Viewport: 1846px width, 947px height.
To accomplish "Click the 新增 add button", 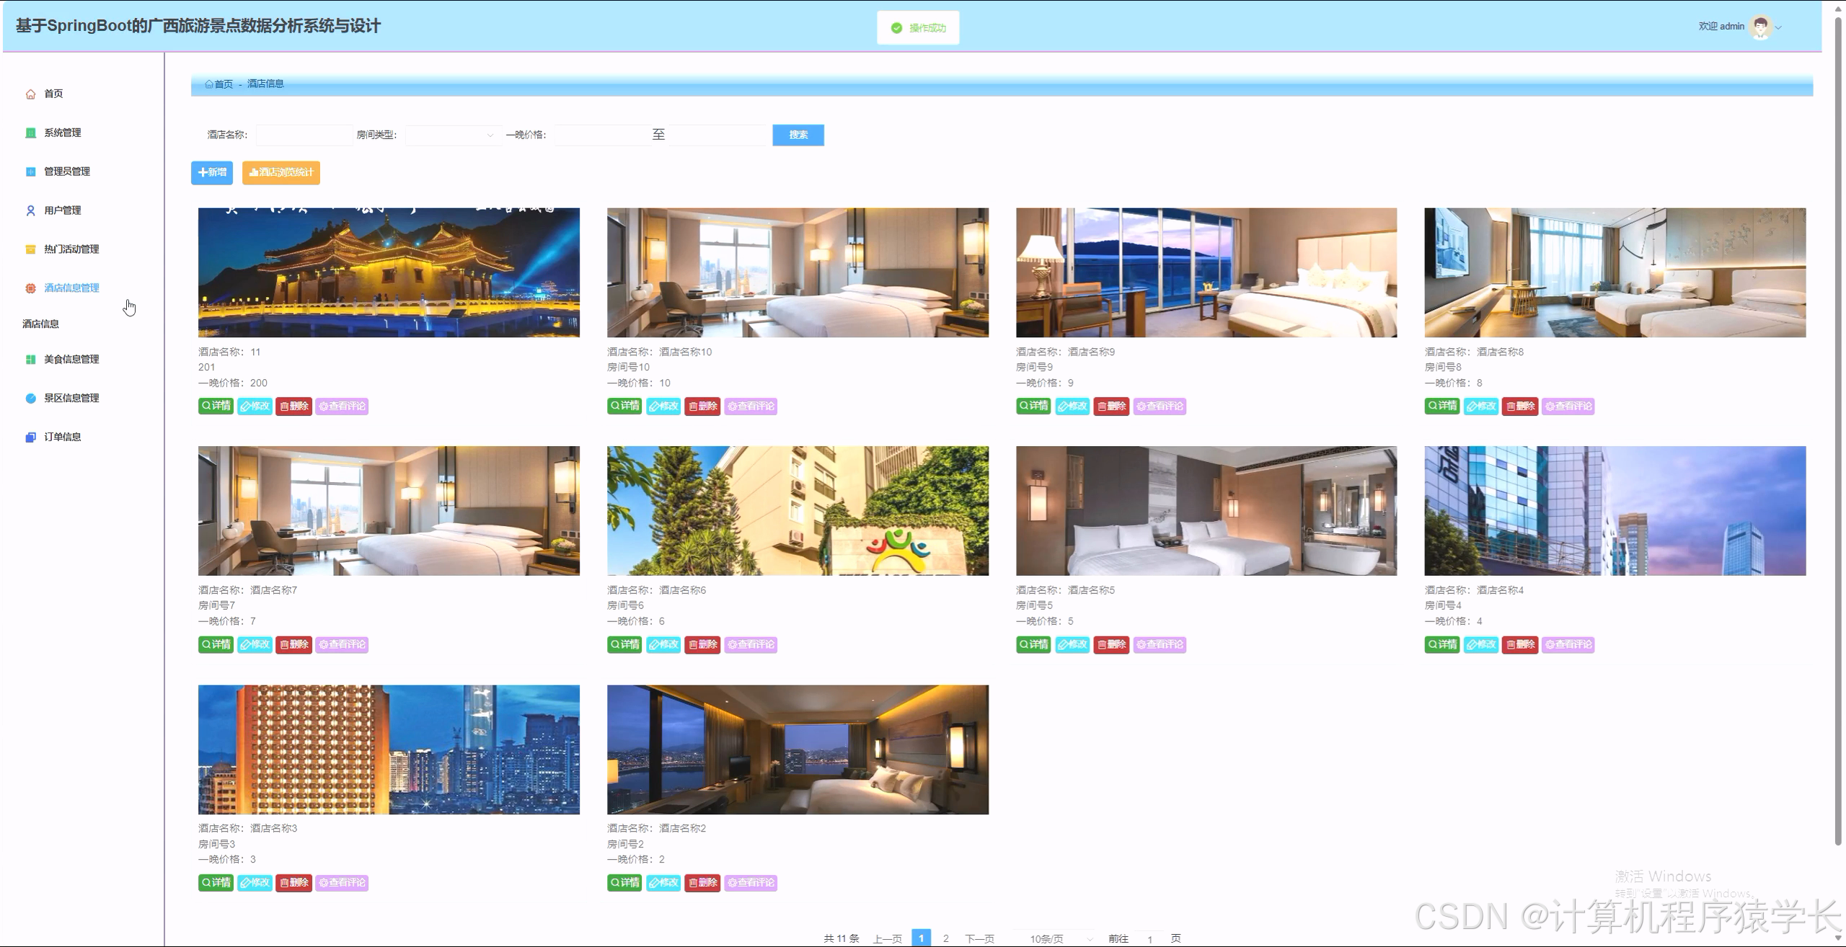I will (212, 172).
